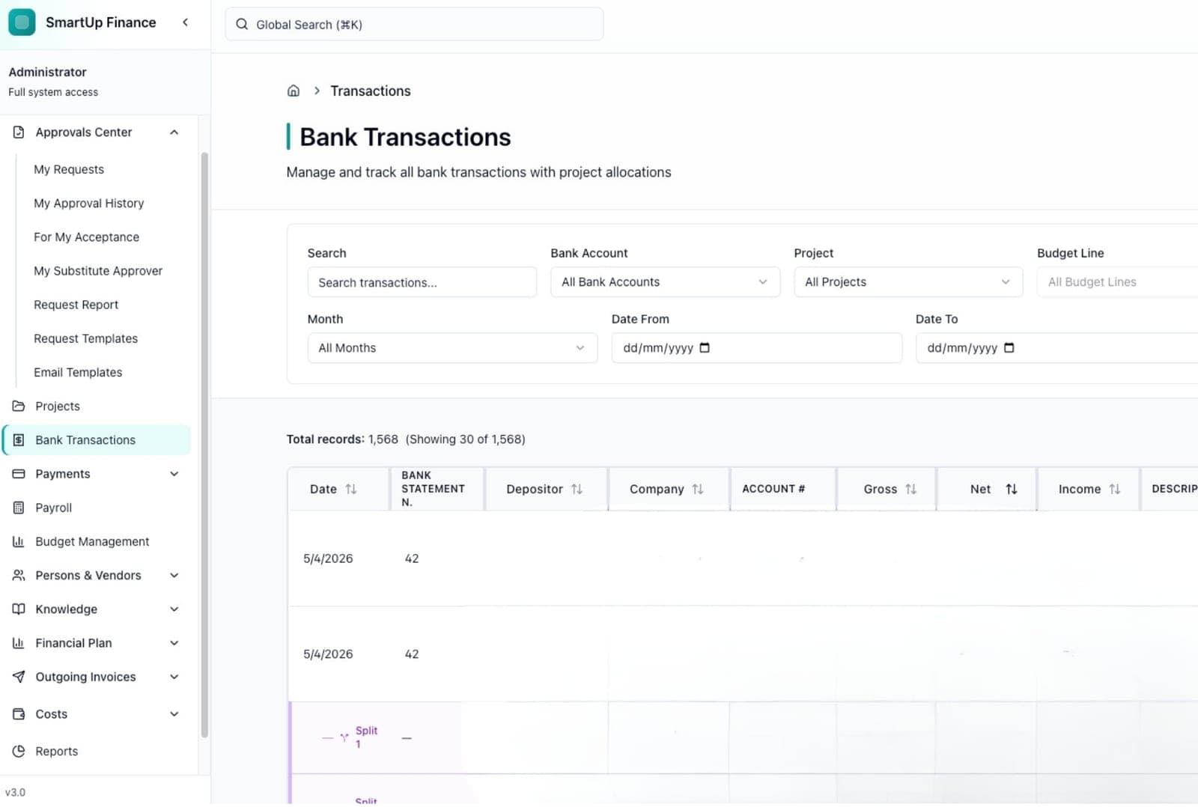Viewport: 1198px width, 807px height.
Task: Click the Payments card icon
Action: [19, 474]
